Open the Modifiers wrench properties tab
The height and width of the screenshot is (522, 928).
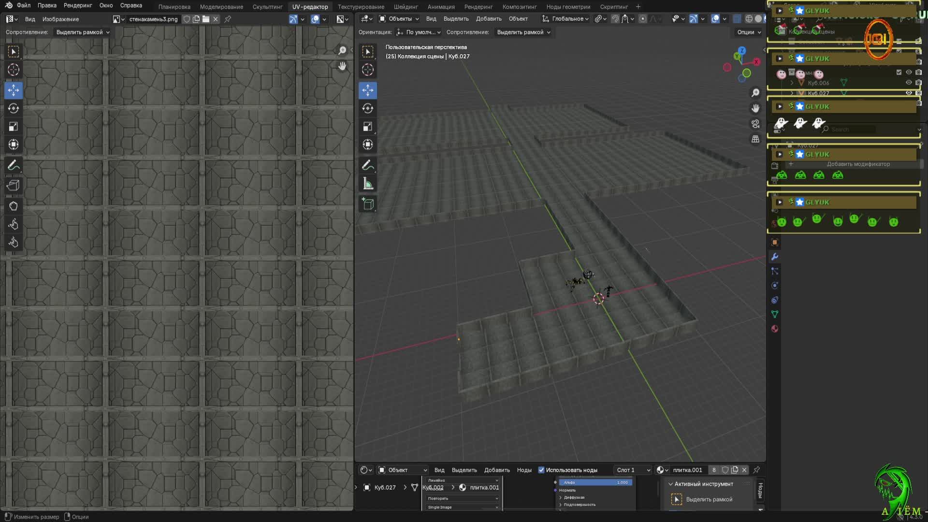pyautogui.click(x=775, y=257)
